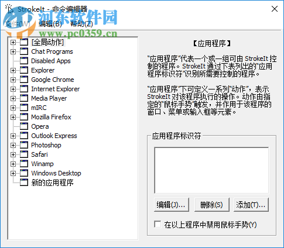The height and width of the screenshot is (248, 284).
Task: Expand the Photoshop tree node
Action: click(13, 145)
